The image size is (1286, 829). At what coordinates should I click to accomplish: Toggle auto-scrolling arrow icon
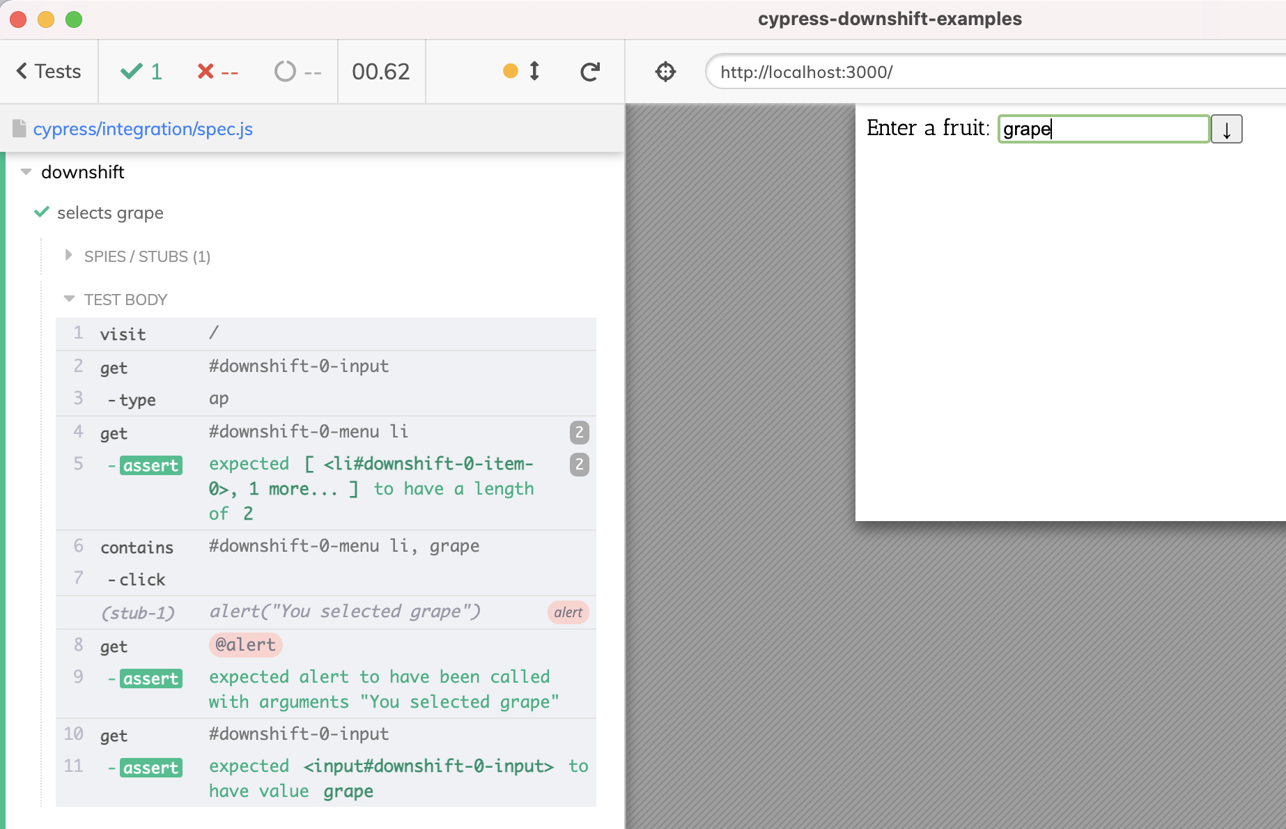[534, 71]
